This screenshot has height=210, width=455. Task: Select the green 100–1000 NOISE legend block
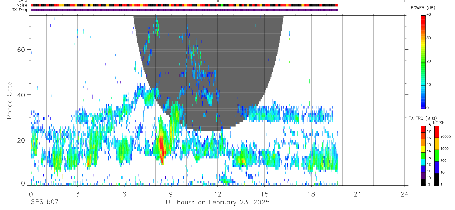pos(437,156)
